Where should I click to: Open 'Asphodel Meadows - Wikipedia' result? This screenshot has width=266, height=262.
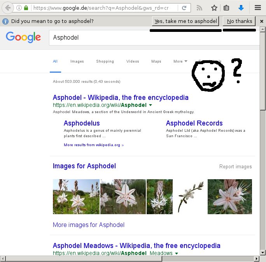136,246
